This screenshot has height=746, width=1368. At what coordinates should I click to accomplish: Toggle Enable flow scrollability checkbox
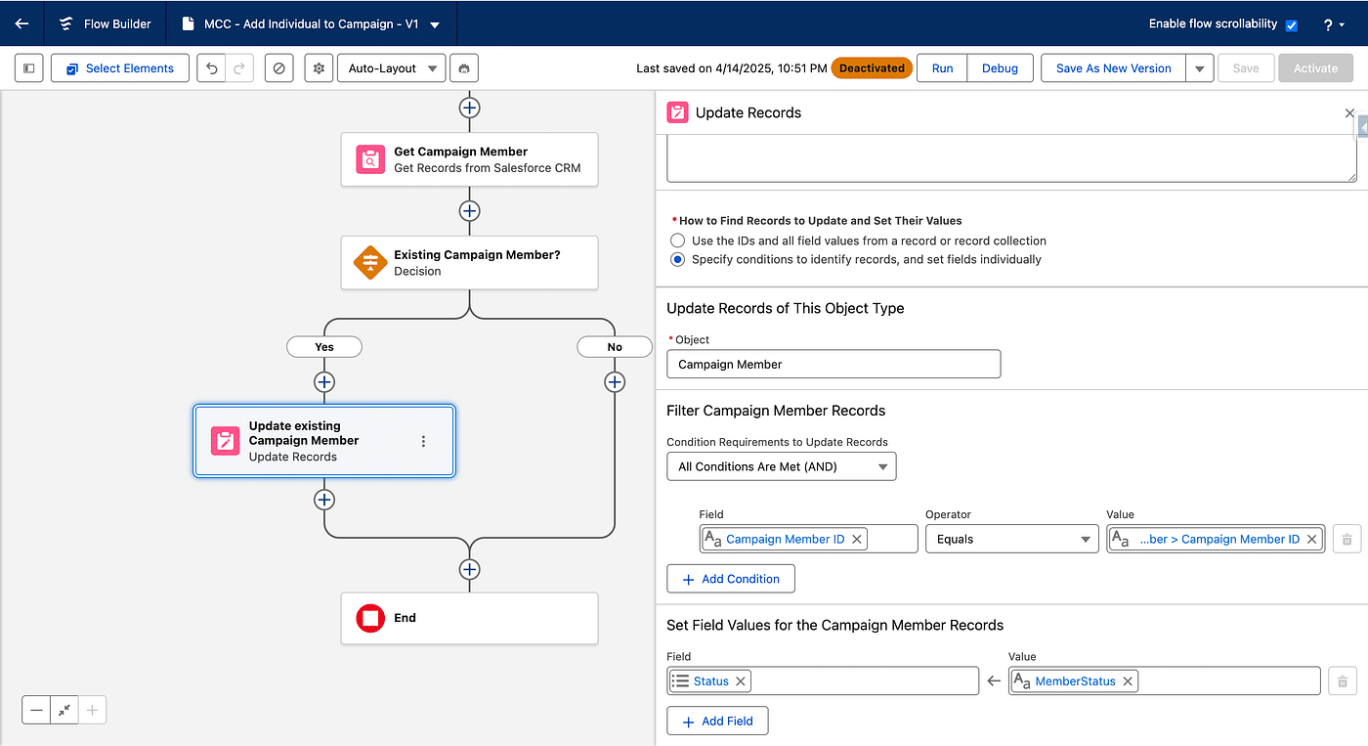[1292, 25]
